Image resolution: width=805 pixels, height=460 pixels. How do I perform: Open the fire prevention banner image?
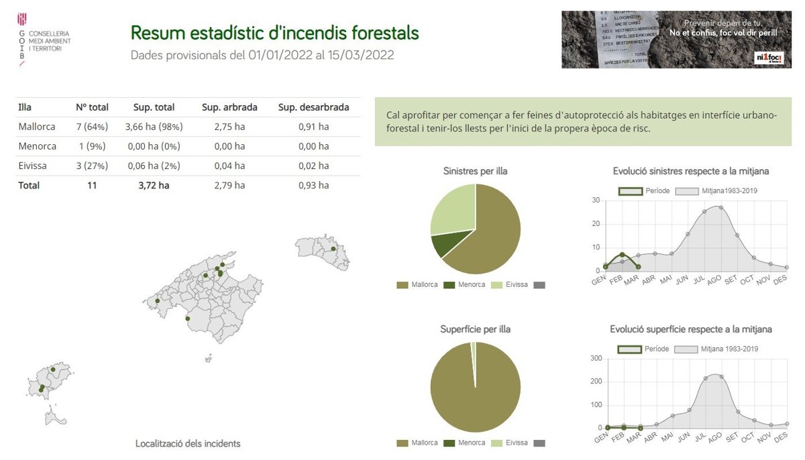676,40
